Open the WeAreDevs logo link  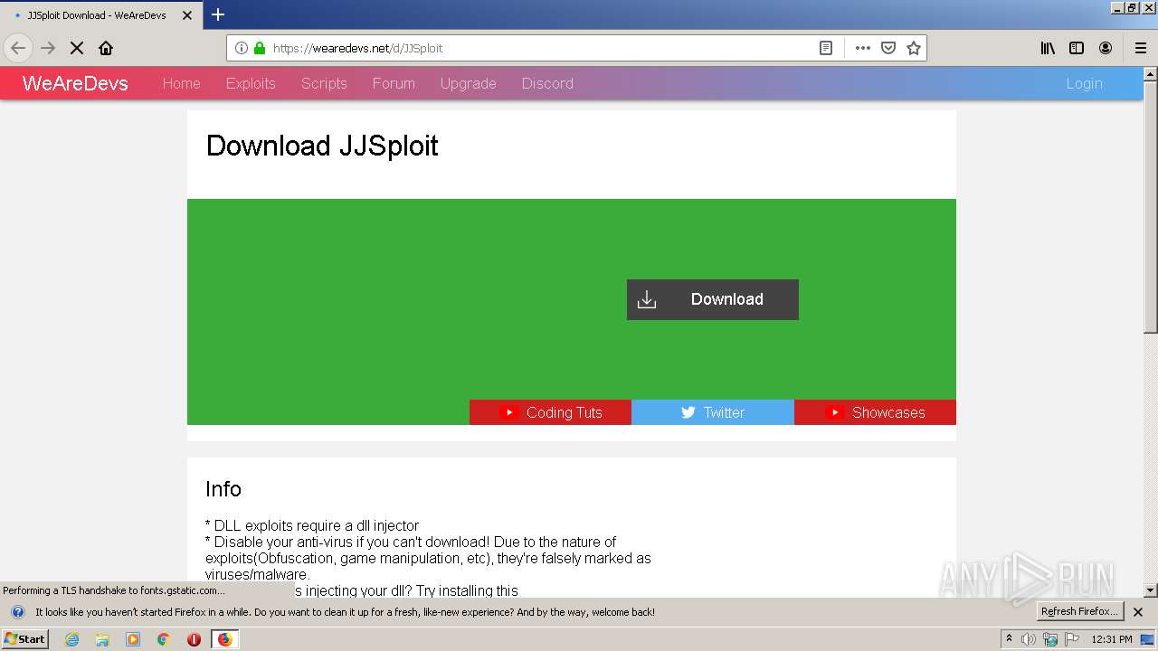click(x=75, y=83)
